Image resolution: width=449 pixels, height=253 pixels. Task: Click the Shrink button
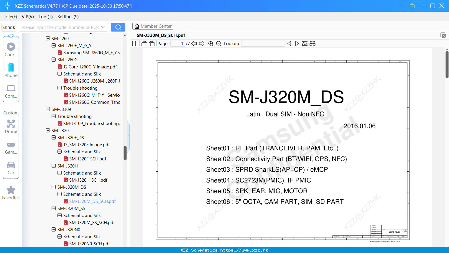[9, 27]
